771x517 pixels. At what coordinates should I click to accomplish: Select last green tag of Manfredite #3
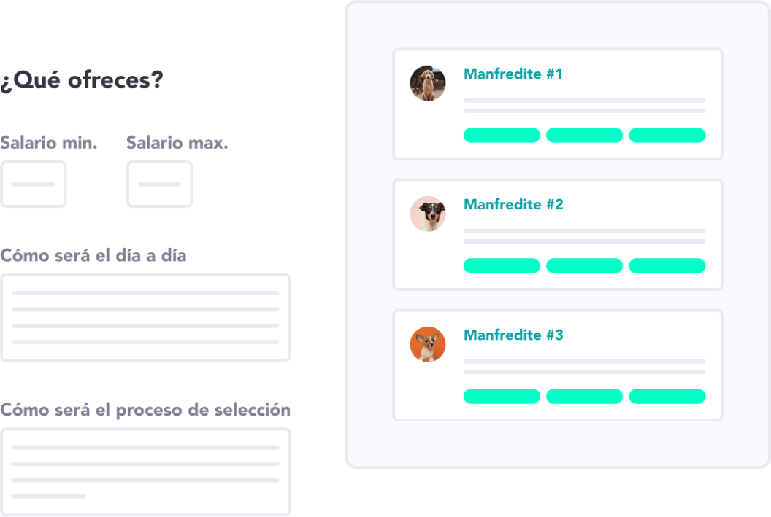(x=667, y=396)
